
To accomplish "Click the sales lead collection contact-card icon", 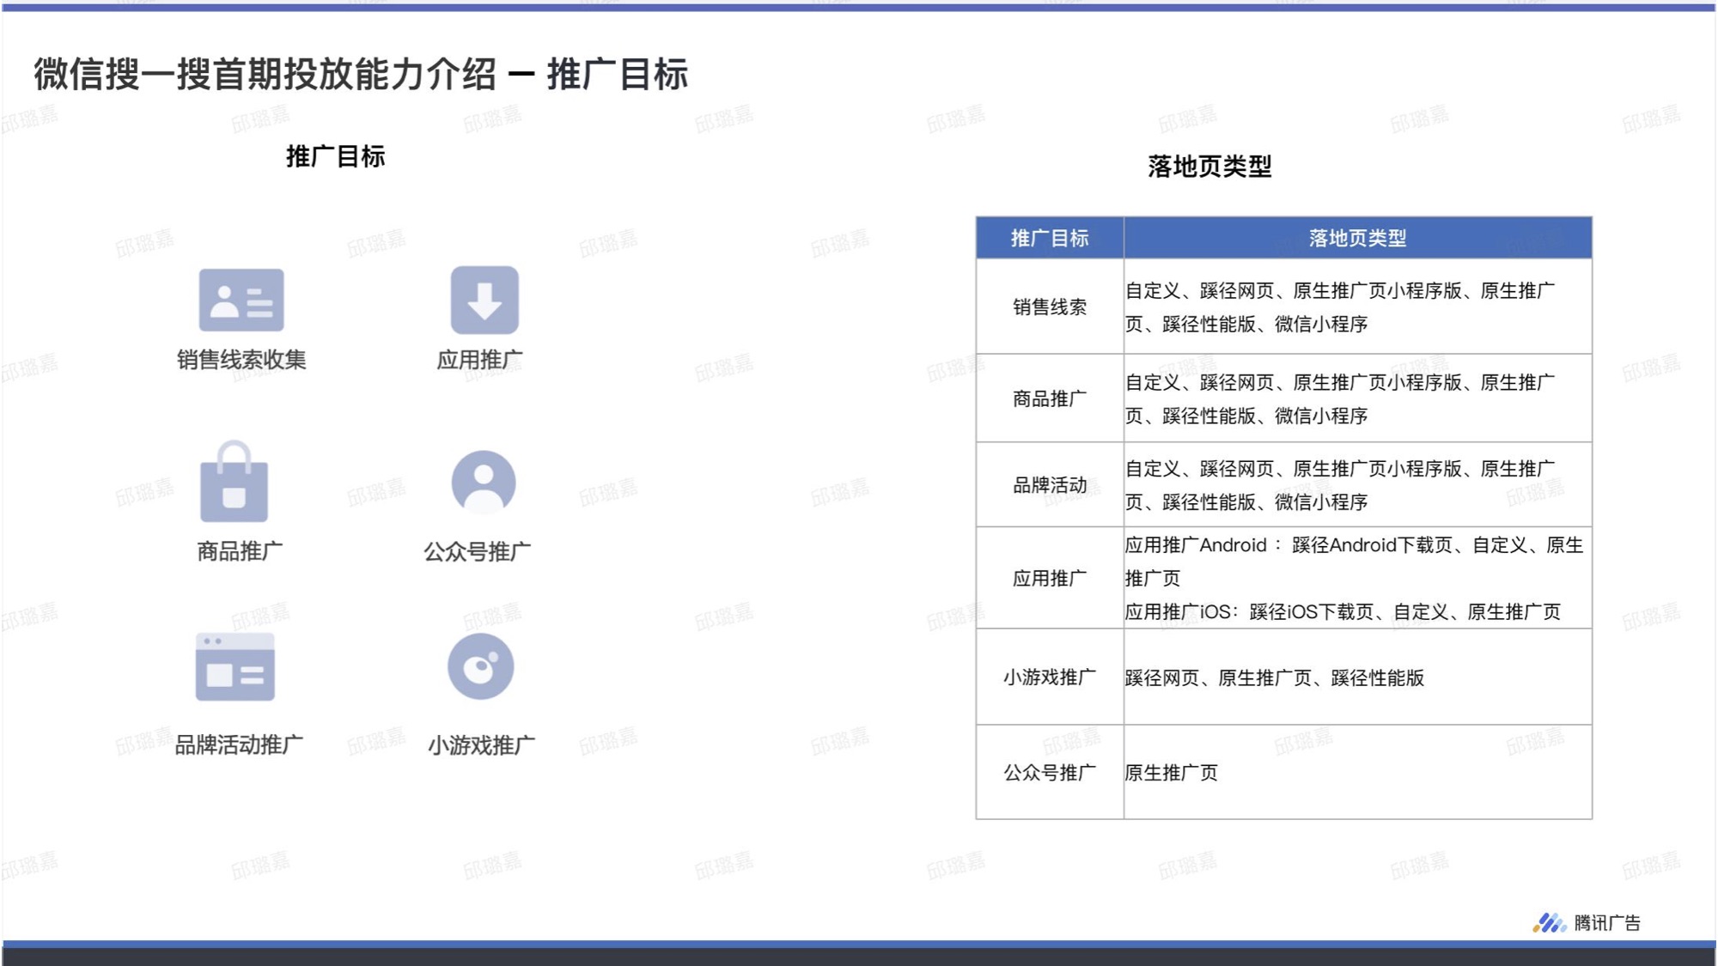I will pyautogui.click(x=241, y=300).
